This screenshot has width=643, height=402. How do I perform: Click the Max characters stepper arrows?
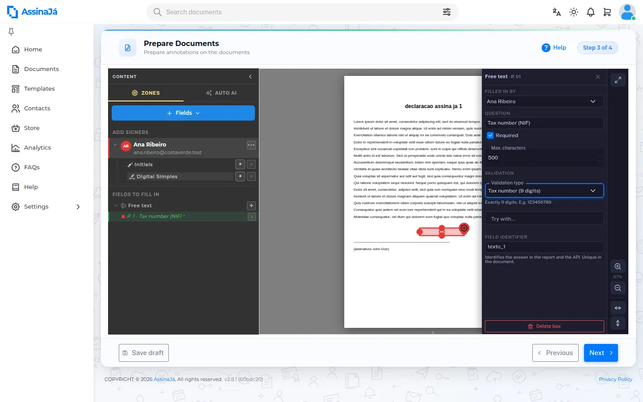(600, 158)
